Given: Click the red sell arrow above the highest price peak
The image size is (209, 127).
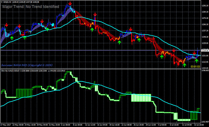Looking at the screenshot, I should coord(70,4).
